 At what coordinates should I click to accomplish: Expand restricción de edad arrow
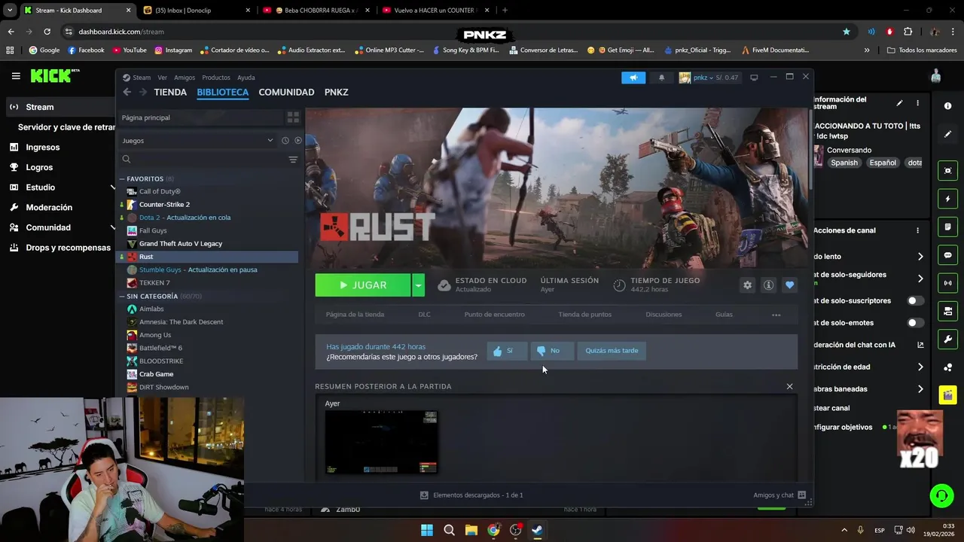[920, 367]
